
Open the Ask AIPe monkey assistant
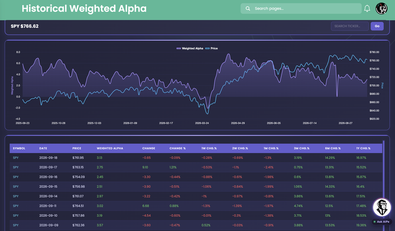382,208
